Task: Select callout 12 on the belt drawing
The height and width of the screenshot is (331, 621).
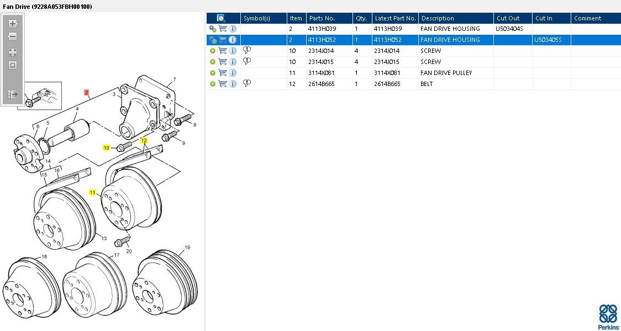Action: (x=144, y=141)
